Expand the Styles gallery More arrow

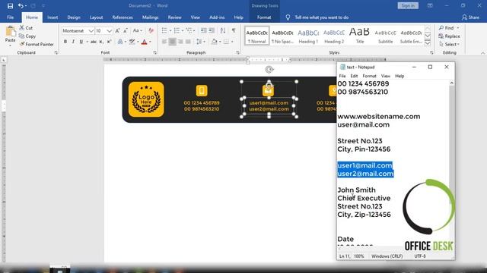click(428, 43)
